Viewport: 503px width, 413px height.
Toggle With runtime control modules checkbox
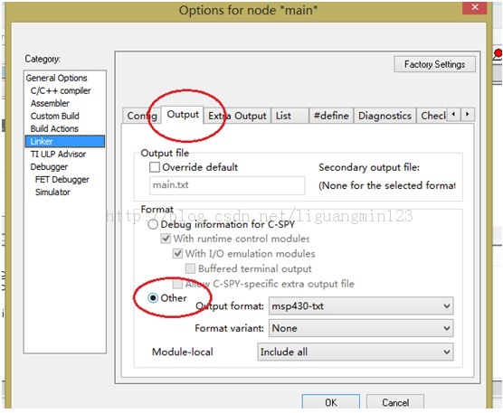166,239
